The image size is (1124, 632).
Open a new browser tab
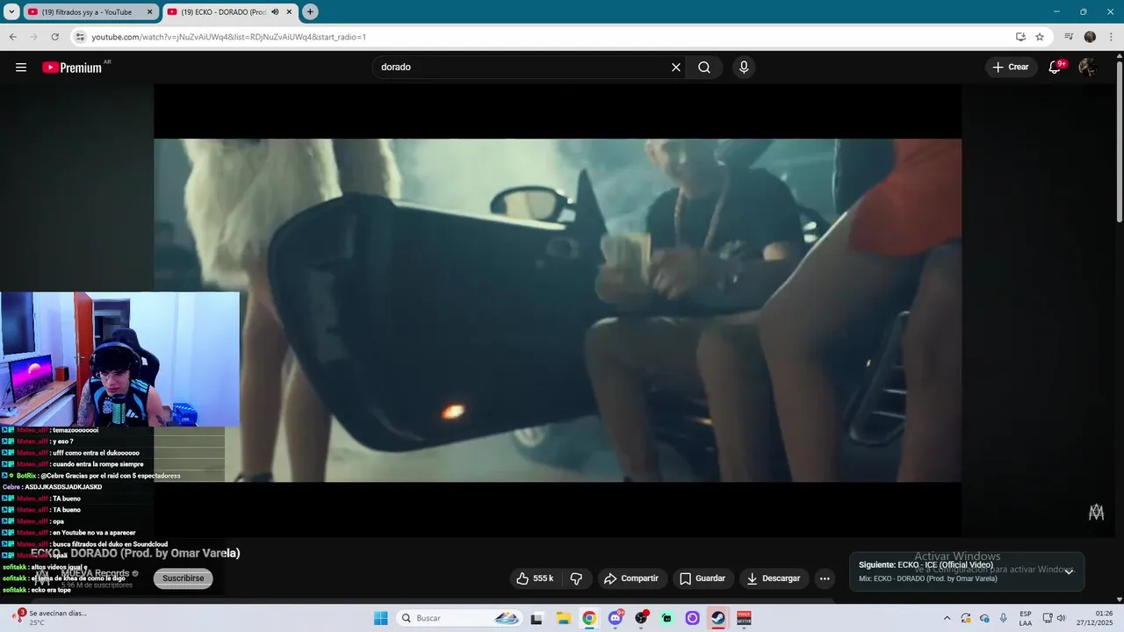coord(310,12)
